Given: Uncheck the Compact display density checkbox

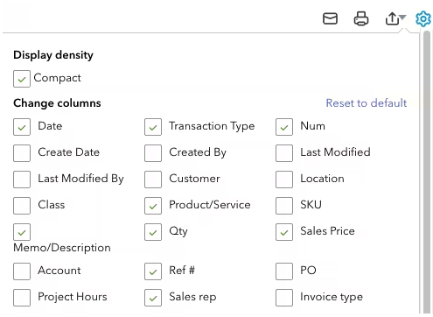Looking at the screenshot, I should (22, 79).
